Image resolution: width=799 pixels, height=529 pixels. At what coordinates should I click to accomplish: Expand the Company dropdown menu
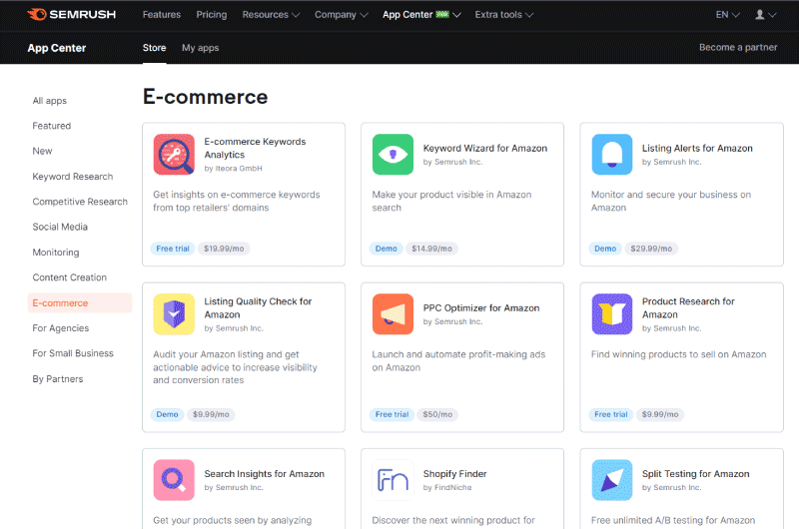point(341,15)
